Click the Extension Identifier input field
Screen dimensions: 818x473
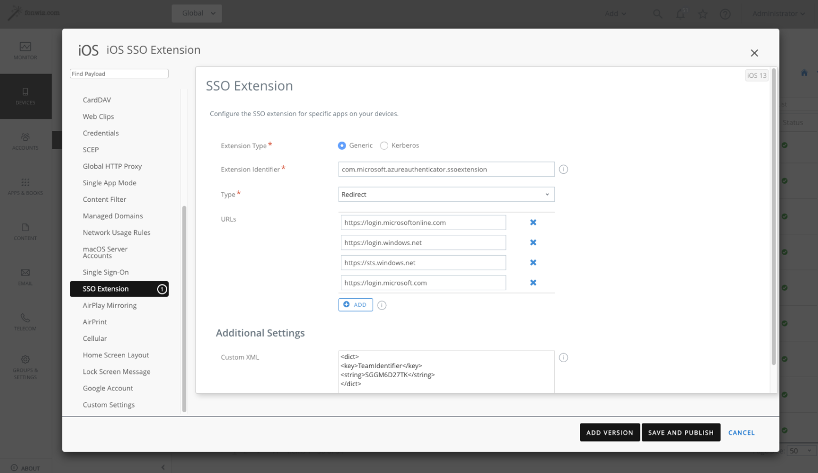(x=446, y=169)
